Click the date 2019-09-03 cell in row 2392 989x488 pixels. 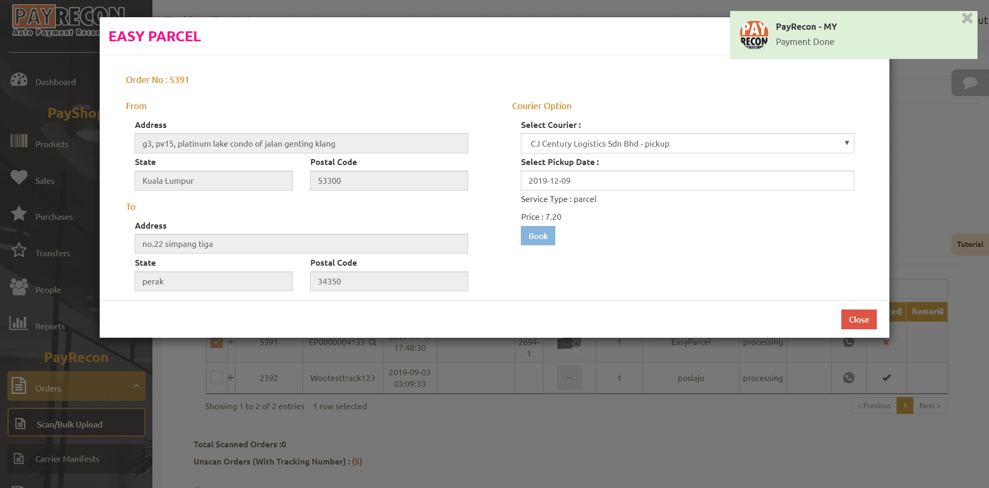tap(410, 378)
